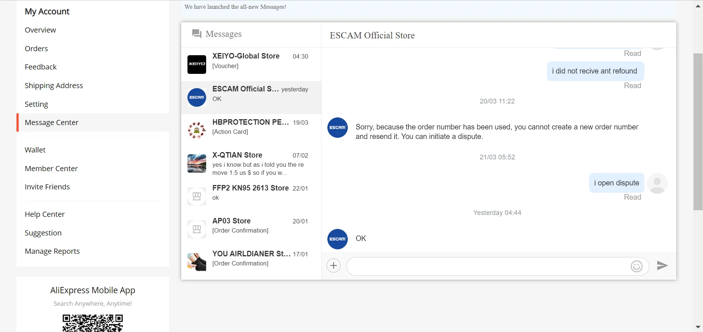
Task: Open Invite Friends link
Action: tap(47, 187)
